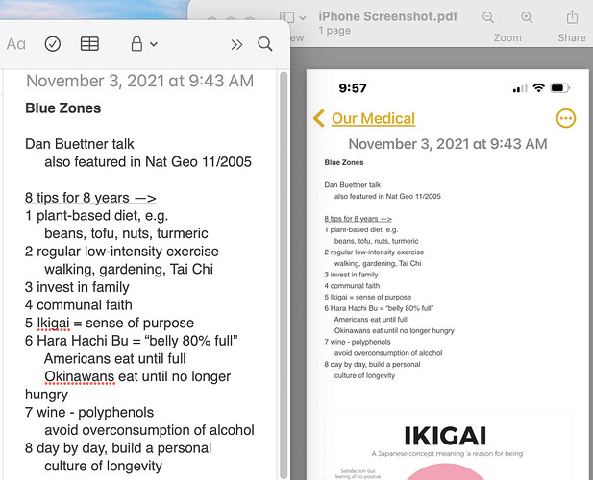Click the underlined word Okinawans in Notes

click(80, 376)
